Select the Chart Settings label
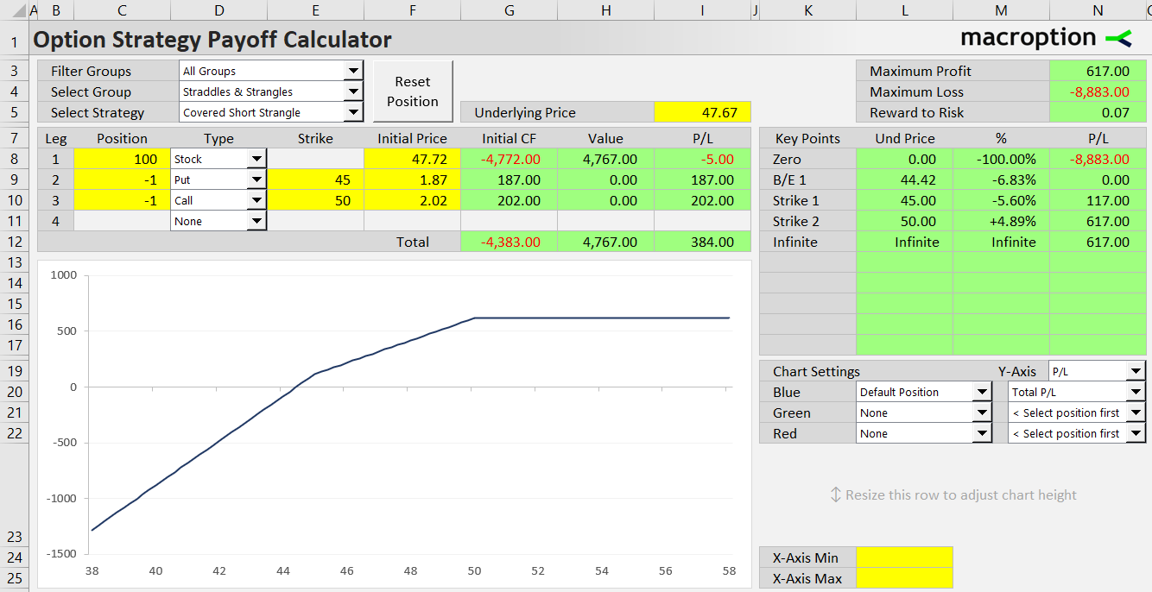The image size is (1152, 592). [x=816, y=371]
